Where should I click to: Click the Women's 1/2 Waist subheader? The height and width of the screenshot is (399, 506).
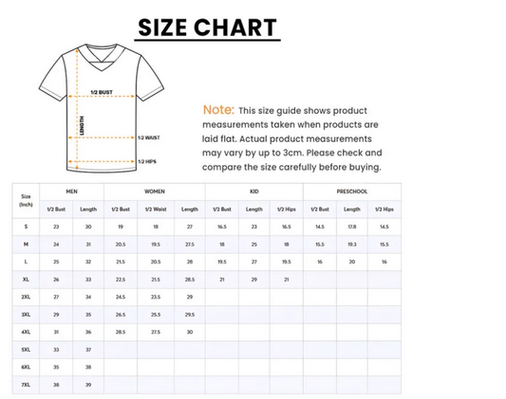click(x=156, y=209)
